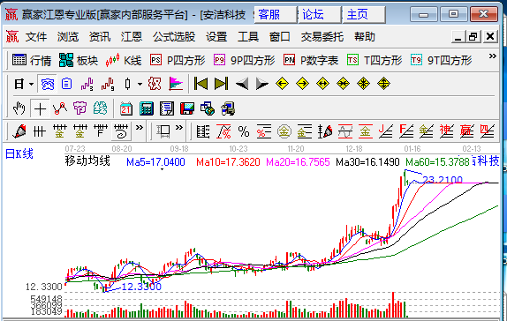The image size is (507, 321).
Task: Click the red sine wave icon
Action: point(345,131)
